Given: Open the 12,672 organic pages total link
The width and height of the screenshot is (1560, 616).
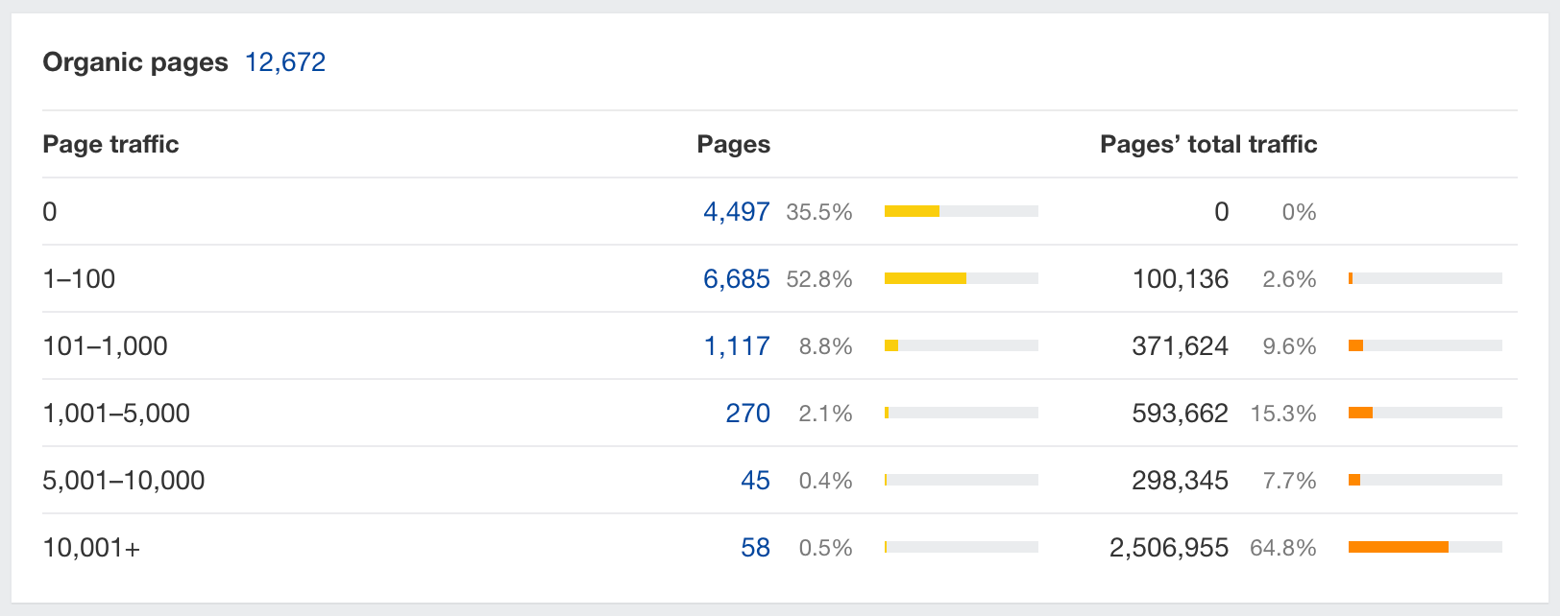Looking at the screenshot, I should [285, 62].
